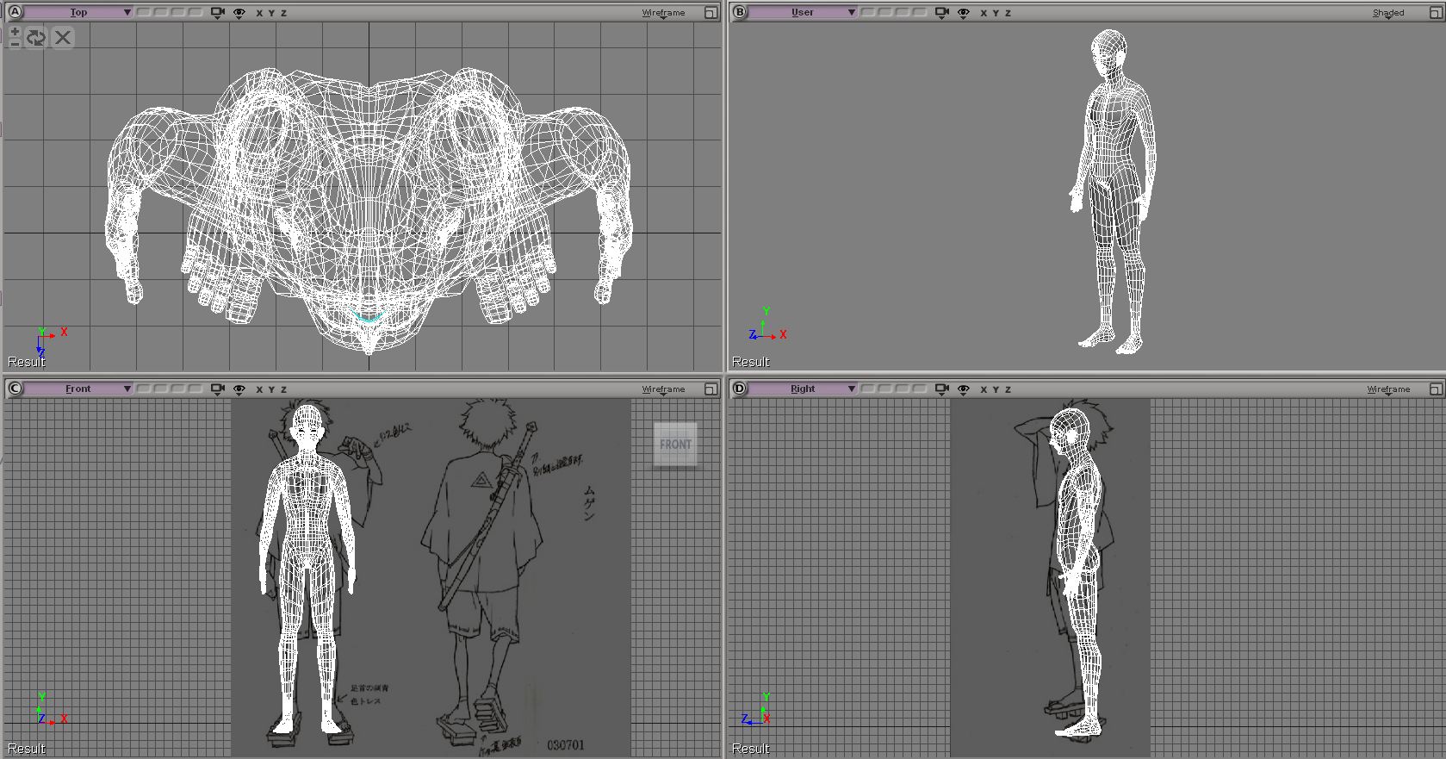1446x759 pixels.
Task: Toggle eye visibility options in Right viewport
Action: [x=964, y=389]
